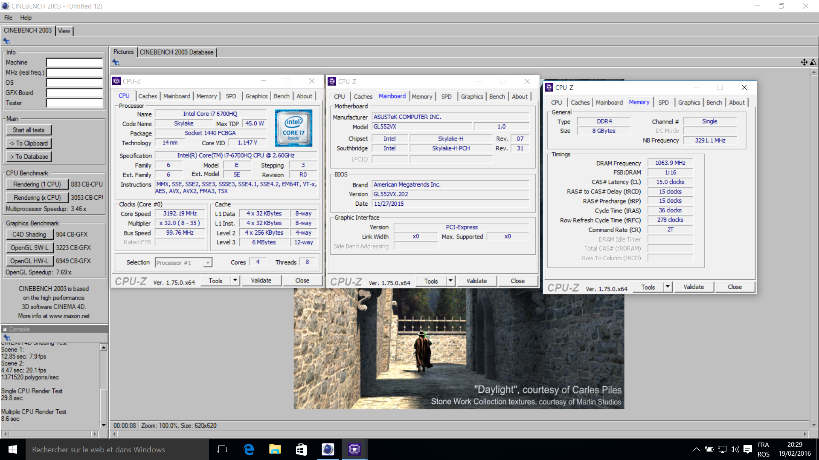Open Bench tab in first CPU-Z window

tap(282, 96)
